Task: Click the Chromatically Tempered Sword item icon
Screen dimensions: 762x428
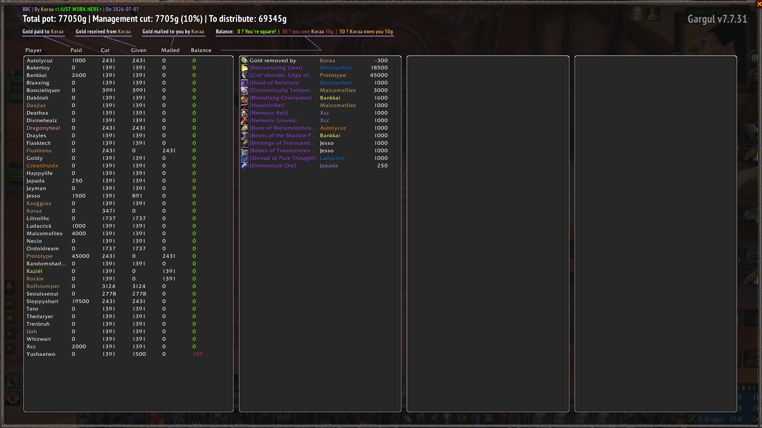Action: pos(244,90)
